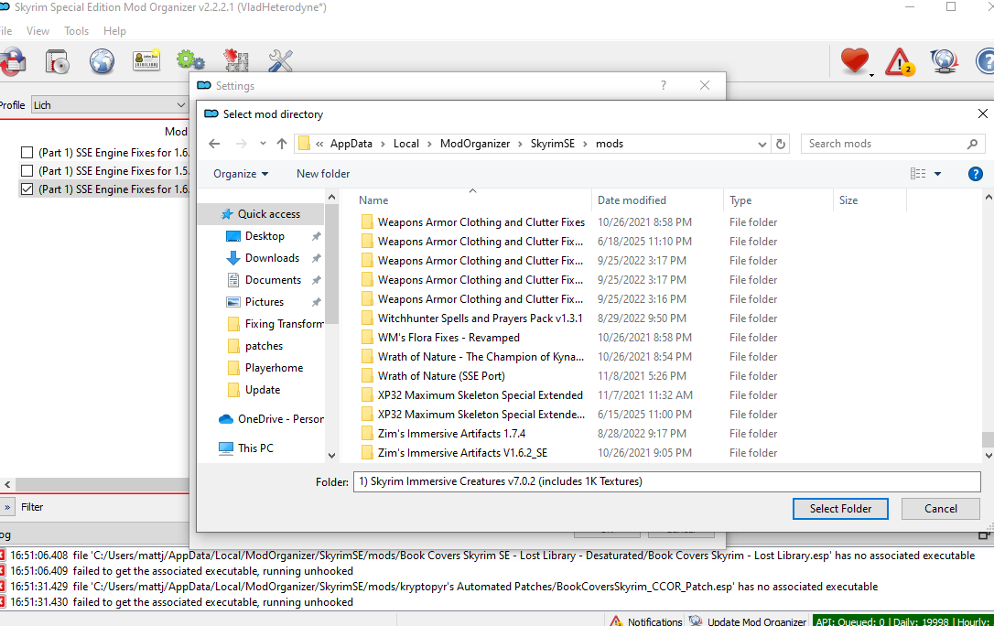Click the Select Folder button

[840, 508]
